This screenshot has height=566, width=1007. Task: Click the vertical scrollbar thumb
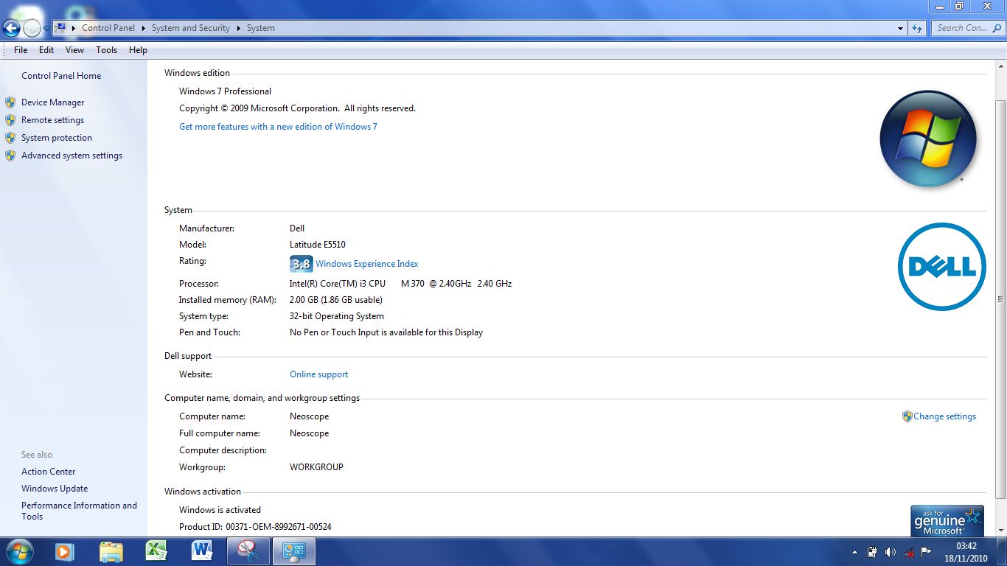(1000, 298)
